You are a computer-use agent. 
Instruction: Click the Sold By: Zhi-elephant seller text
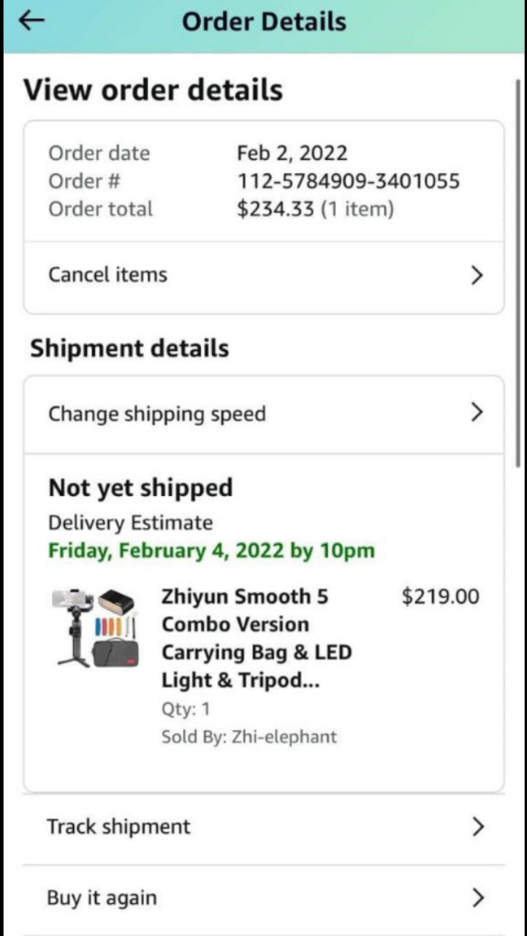[249, 736]
